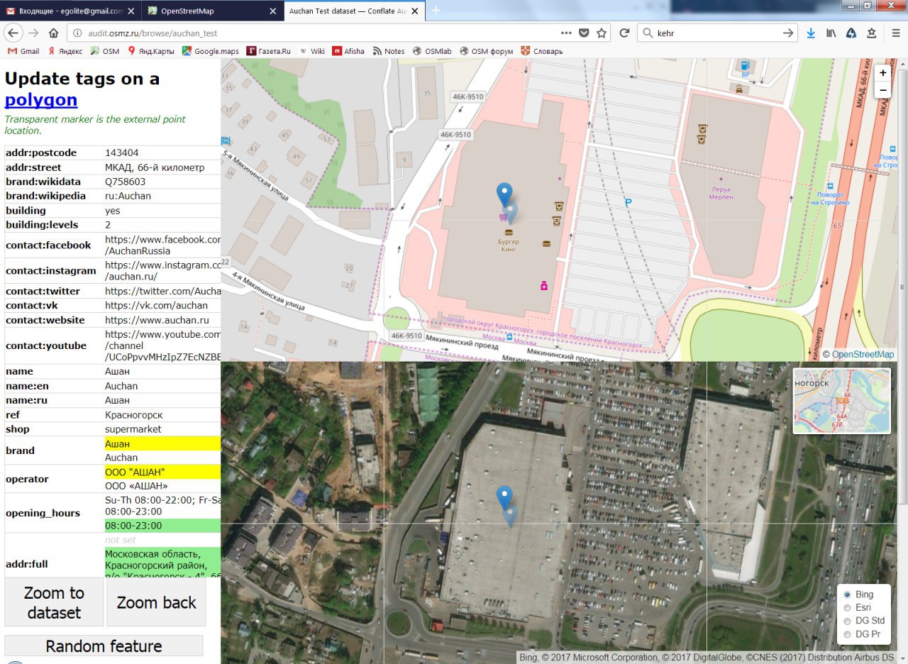The width and height of the screenshot is (908, 664).
Task: Open the OpenStreetMap attribution link
Action: coord(863,355)
